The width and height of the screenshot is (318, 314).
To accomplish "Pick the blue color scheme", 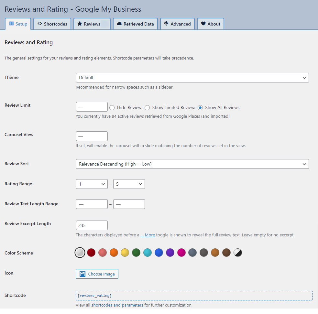I will click(159, 253).
